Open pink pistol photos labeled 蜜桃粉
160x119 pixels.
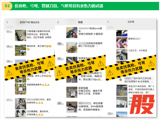coord(122,43)
